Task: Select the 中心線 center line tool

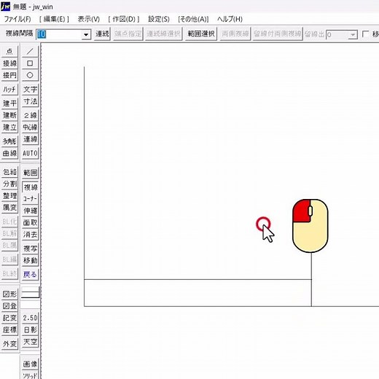Action: 30,128
